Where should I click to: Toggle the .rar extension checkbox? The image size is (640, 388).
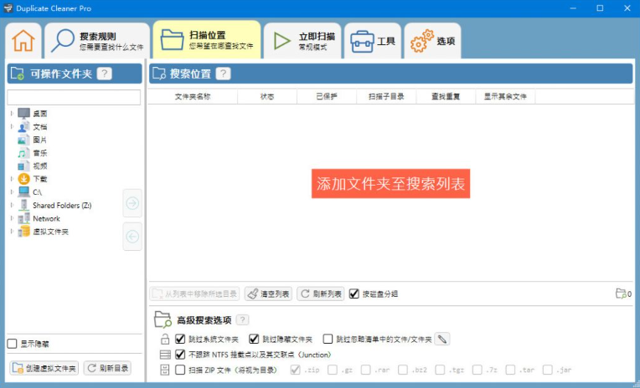366,370
